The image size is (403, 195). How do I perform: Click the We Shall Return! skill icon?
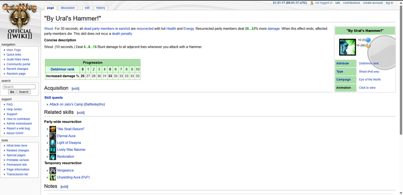coord(53,129)
